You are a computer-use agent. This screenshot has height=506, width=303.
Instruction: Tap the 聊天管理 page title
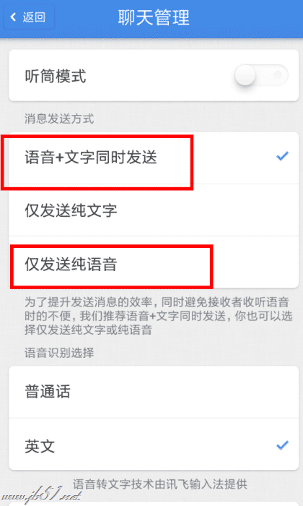tap(154, 17)
